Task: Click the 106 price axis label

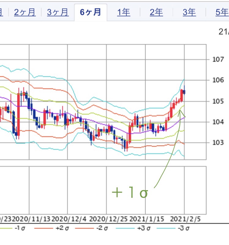Action: (x=216, y=80)
